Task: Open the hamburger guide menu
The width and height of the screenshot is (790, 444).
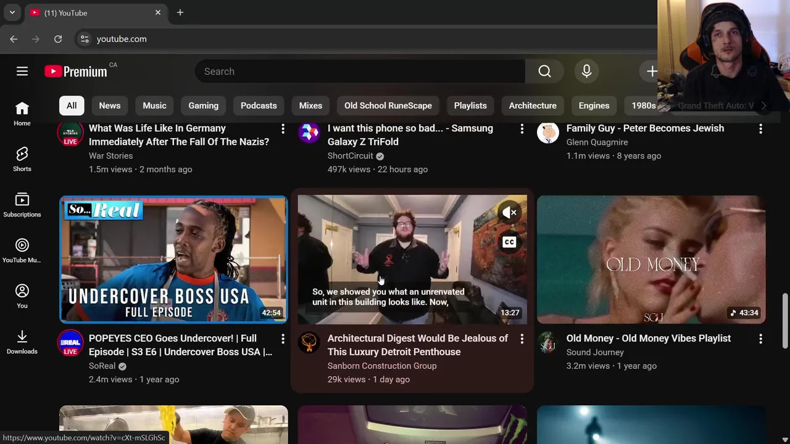Action: tap(22, 72)
